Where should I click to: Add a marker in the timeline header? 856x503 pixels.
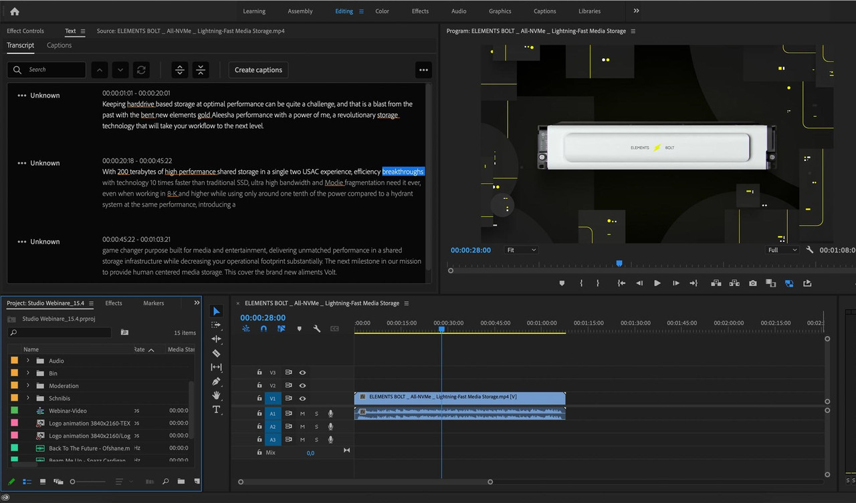pyautogui.click(x=299, y=329)
